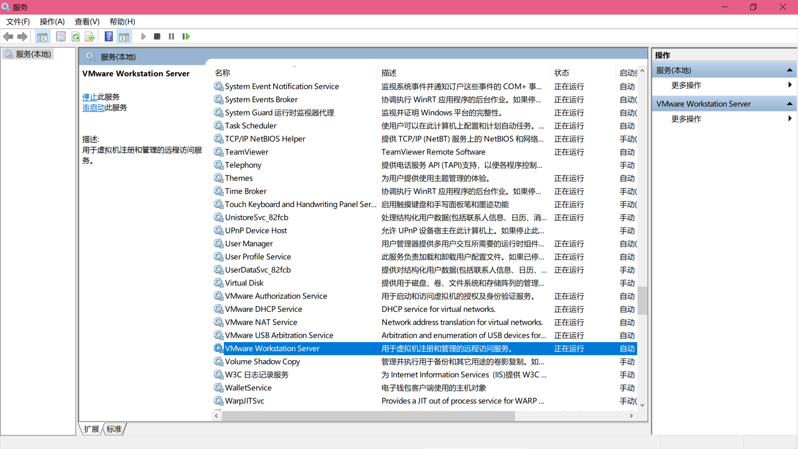Click gear icon beside WarpJITSvc
Viewport: 798px width, 449px height.
point(219,401)
